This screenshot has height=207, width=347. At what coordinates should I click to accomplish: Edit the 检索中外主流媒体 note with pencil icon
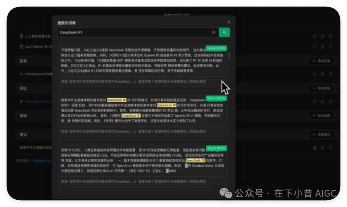coord(315,148)
